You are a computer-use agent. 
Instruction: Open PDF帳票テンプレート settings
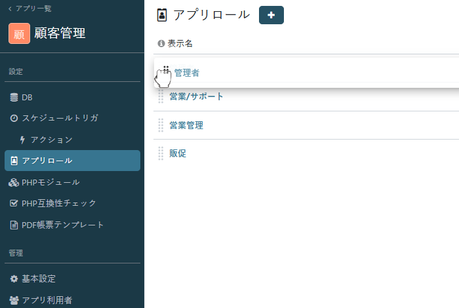(x=62, y=225)
